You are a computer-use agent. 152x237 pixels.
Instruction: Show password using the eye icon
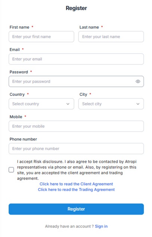pos(138,82)
